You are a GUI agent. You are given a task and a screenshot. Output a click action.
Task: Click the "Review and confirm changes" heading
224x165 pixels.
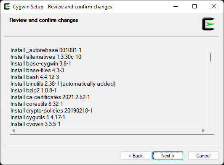(x=44, y=20)
